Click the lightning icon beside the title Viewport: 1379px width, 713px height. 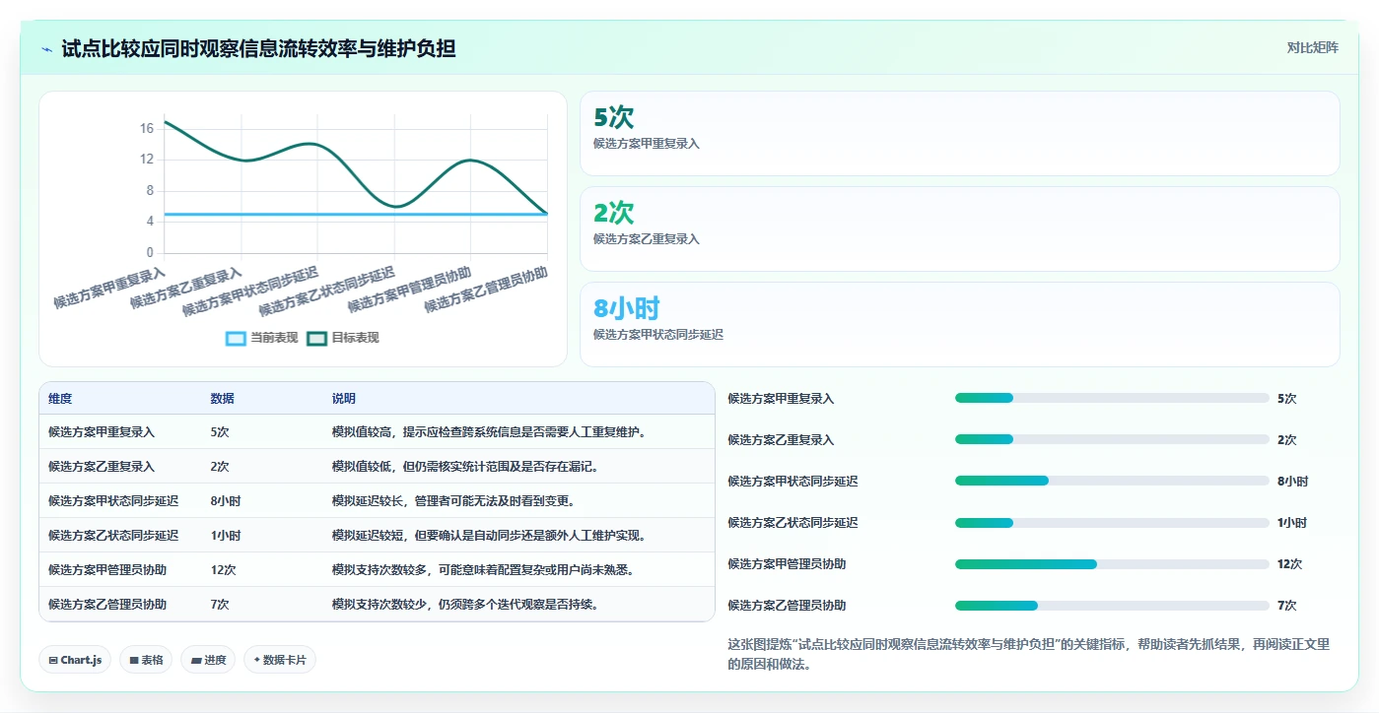tap(46, 48)
